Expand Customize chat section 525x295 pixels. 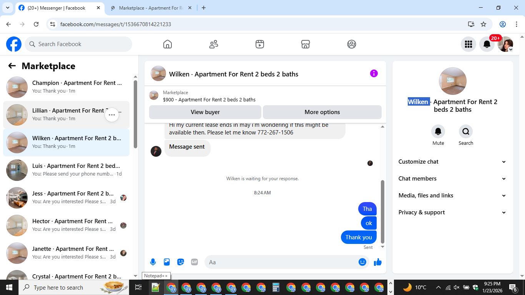coord(452,162)
